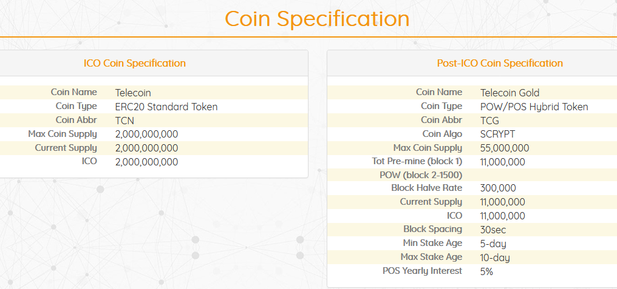
Task: Click the Post-ICO Coin Specification panel title
Action: coord(499,63)
